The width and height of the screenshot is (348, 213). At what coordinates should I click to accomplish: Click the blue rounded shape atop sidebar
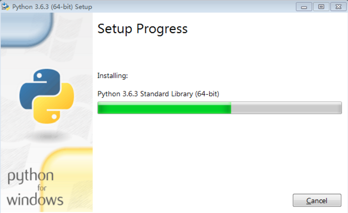tap(27, 30)
